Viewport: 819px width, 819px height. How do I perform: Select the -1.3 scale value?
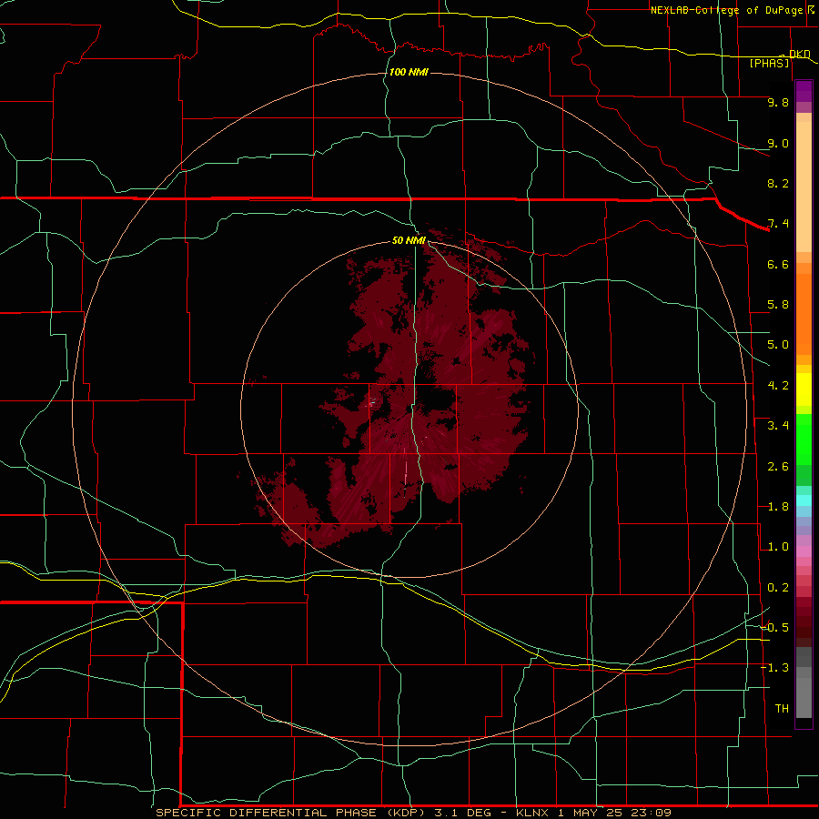pos(775,668)
